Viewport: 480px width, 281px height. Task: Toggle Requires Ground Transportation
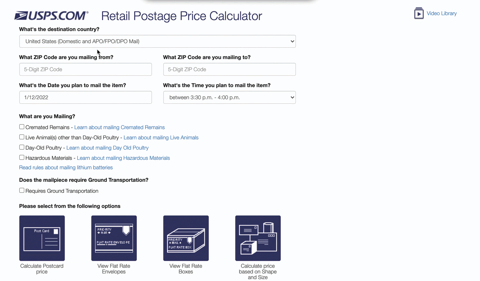pyautogui.click(x=22, y=190)
